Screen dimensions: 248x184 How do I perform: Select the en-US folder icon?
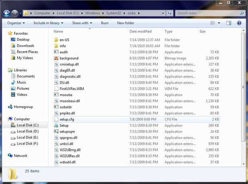click(56, 40)
